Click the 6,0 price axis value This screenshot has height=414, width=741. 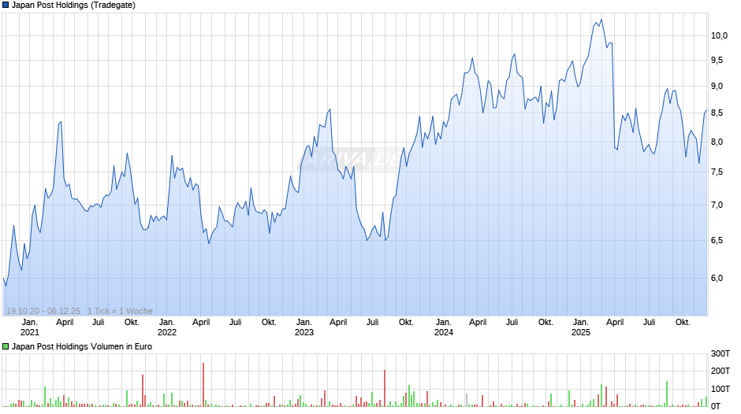click(x=717, y=278)
